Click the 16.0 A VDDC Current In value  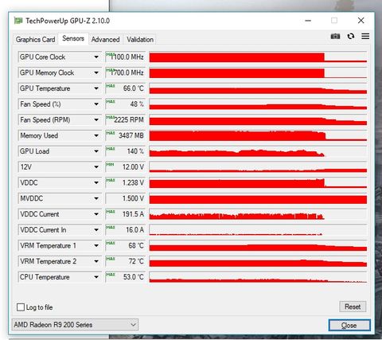126,229
